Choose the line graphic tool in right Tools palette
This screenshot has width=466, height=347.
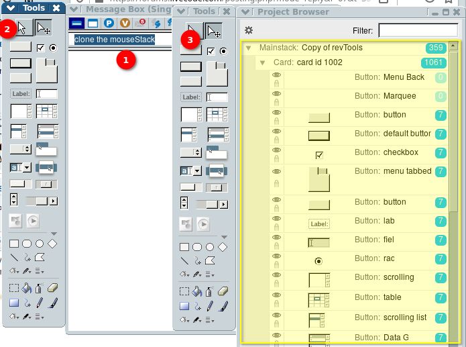click(184, 260)
